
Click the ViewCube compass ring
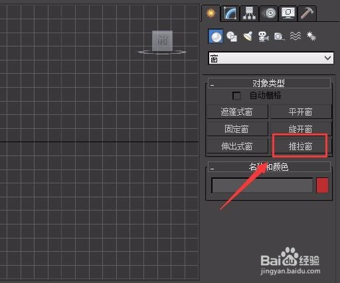click(162, 52)
